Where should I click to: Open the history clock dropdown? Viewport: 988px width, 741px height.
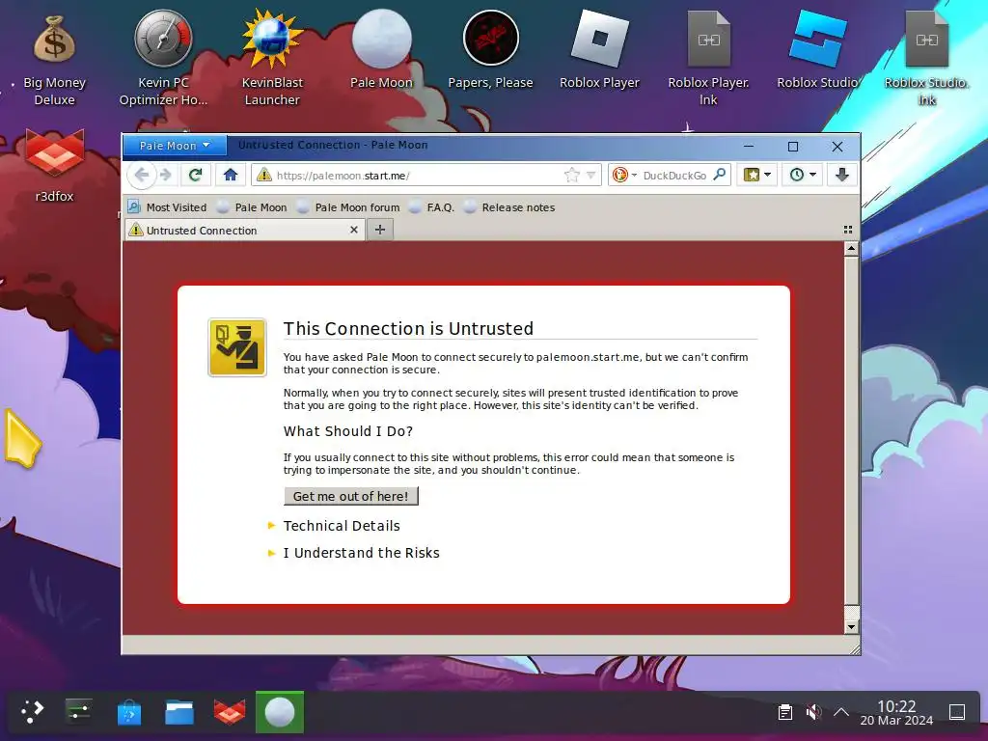(x=803, y=175)
